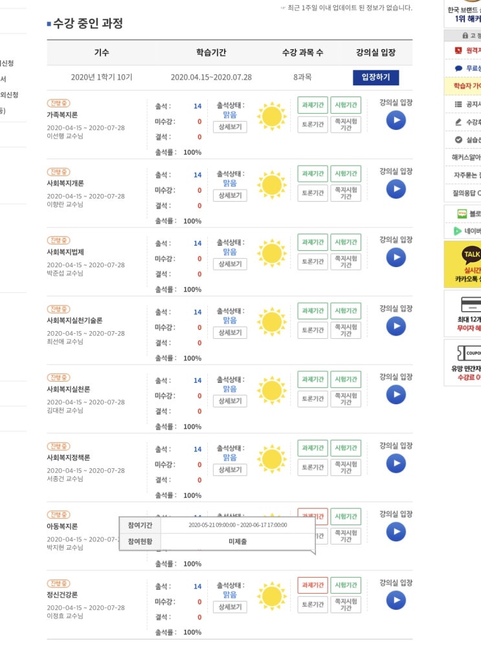Image resolution: width=481 pixels, height=650 pixels.
Task: Play the 사회복지정책론 classroom entry
Action: (396, 464)
